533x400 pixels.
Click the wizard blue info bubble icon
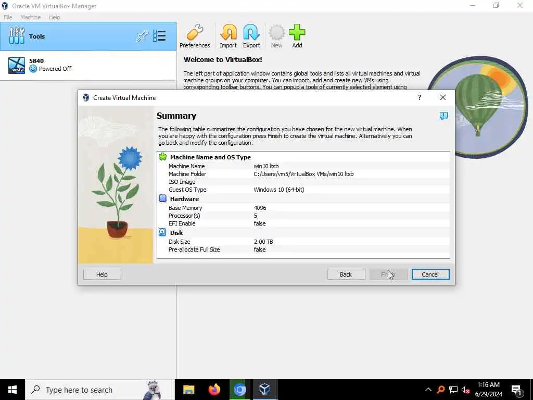click(x=443, y=116)
